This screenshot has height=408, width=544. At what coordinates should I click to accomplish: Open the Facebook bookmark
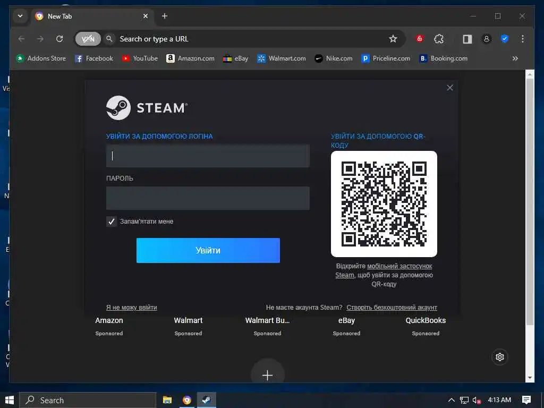pos(94,58)
